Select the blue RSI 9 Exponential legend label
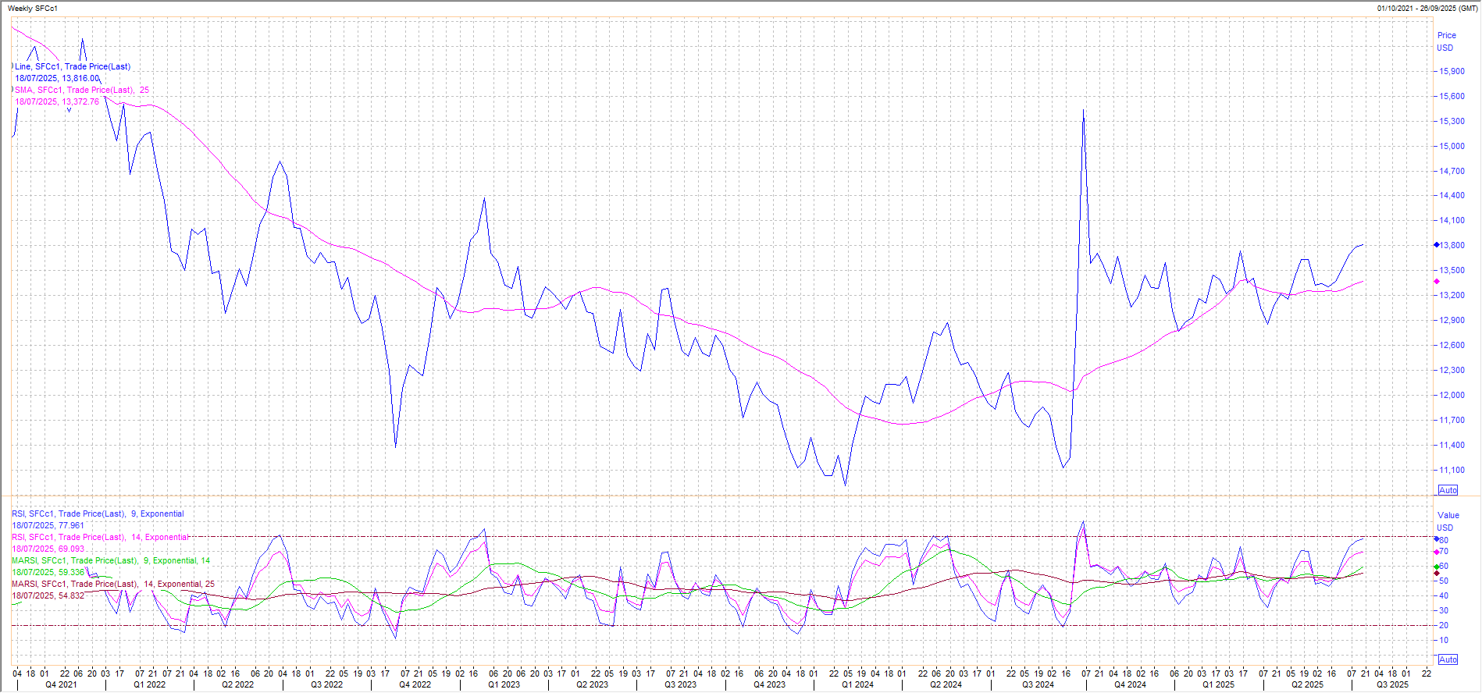 pyautogui.click(x=98, y=514)
